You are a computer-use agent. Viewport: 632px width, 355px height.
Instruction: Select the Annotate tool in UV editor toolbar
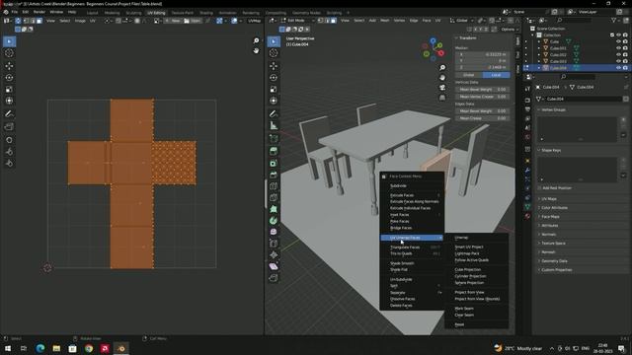[x=9, y=114]
